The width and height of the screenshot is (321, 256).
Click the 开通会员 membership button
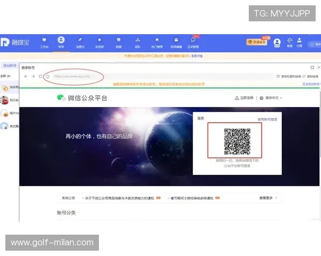(257, 42)
